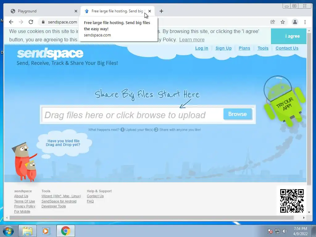The image size is (316, 237).
Task: Open File Explorer from the taskbar
Action: (27, 231)
